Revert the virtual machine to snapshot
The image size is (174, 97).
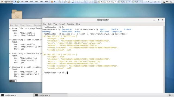(x=69, y=2)
